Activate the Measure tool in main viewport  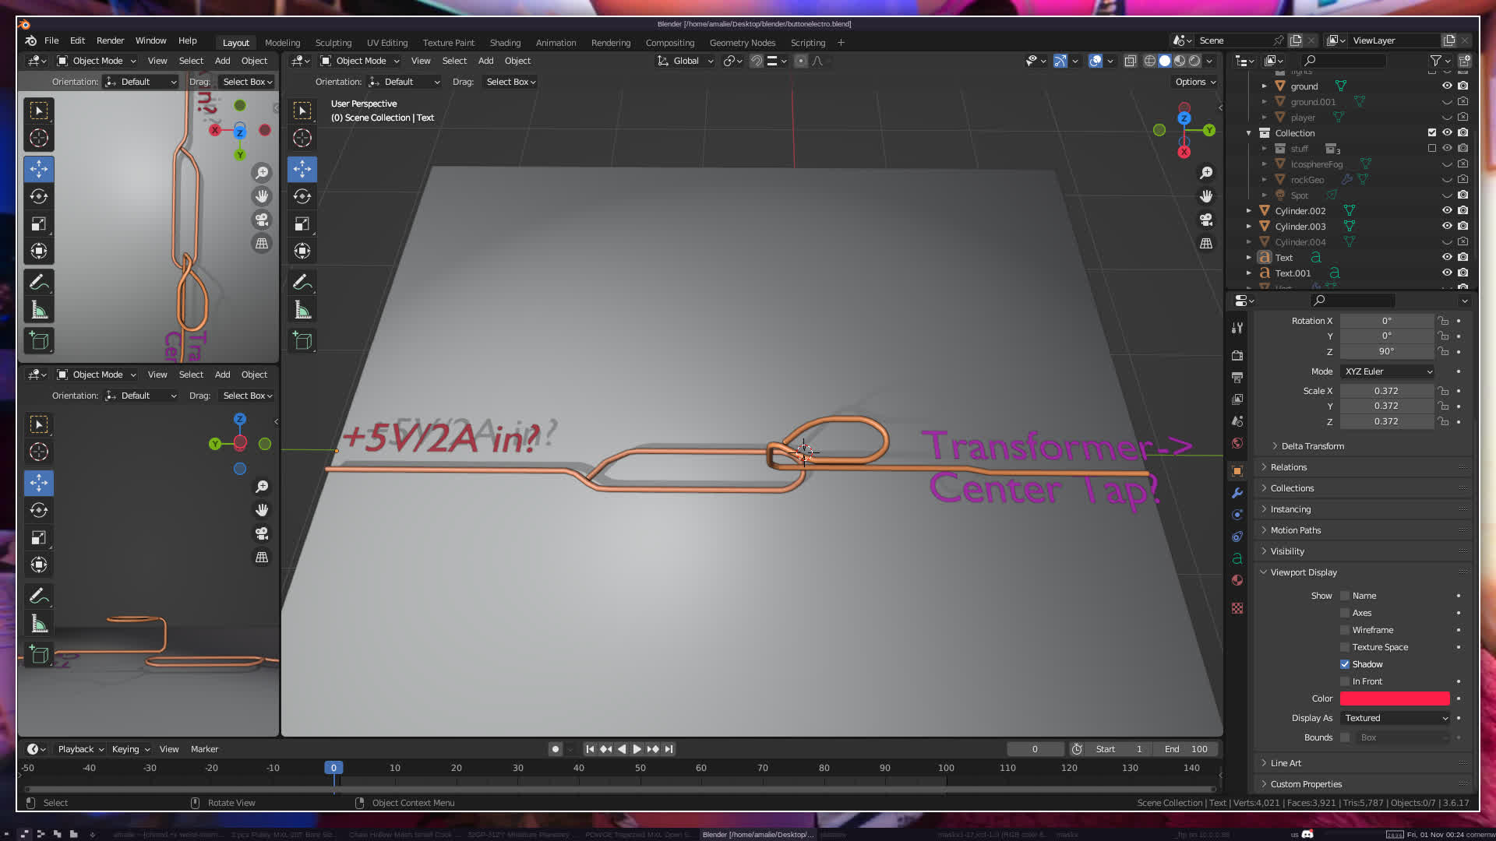click(302, 311)
